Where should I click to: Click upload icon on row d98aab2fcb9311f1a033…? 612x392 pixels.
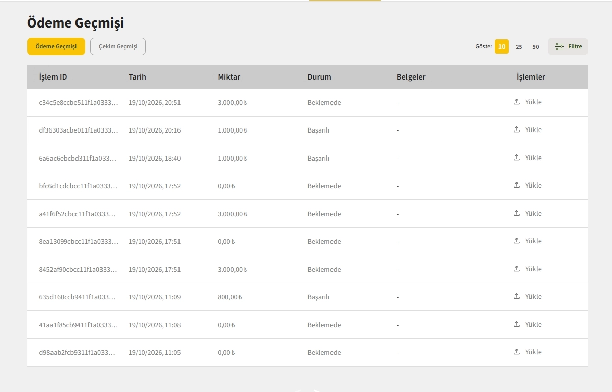[516, 352]
